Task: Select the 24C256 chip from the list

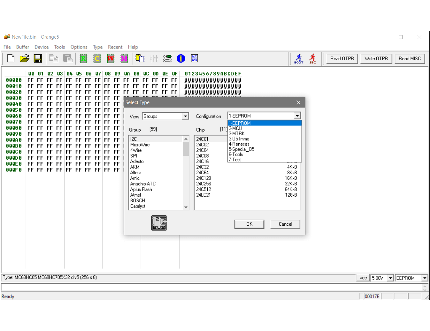Action: tap(204, 184)
